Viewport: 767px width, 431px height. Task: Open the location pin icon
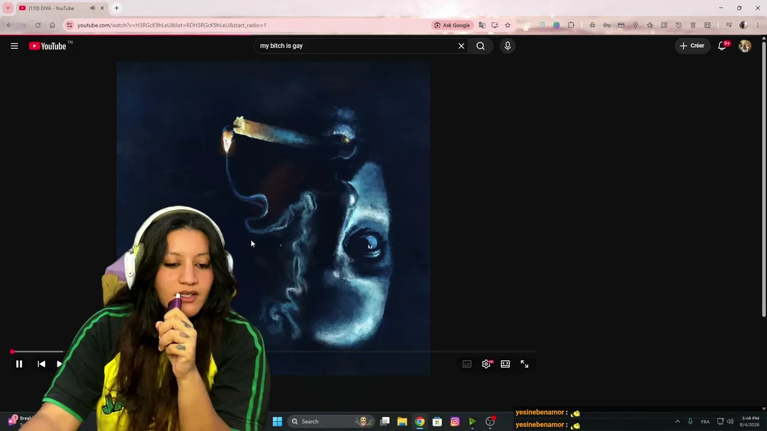click(x=635, y=25)
